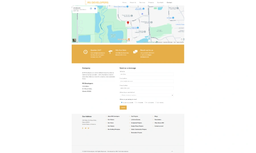
Task: Click the Wood Dale Junior High School marker
Action: tap(152, 22)
